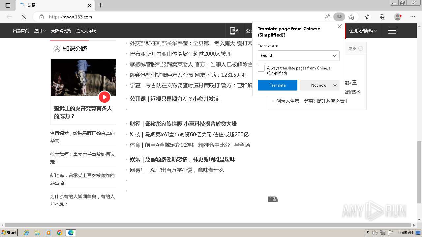This screenshot has height=237, width=422.
Task: Click the Not now button
Action: click(318, 85)
